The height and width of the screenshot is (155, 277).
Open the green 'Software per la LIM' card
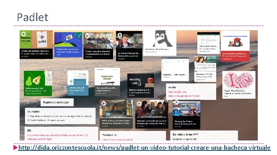tap(38, 83)
